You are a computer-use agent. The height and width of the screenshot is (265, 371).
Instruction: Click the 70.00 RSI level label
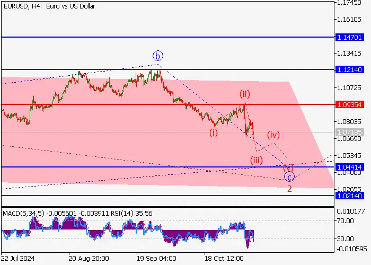coord(346,221)
